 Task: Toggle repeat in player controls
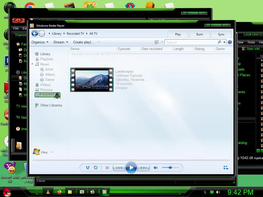point(96,168)
